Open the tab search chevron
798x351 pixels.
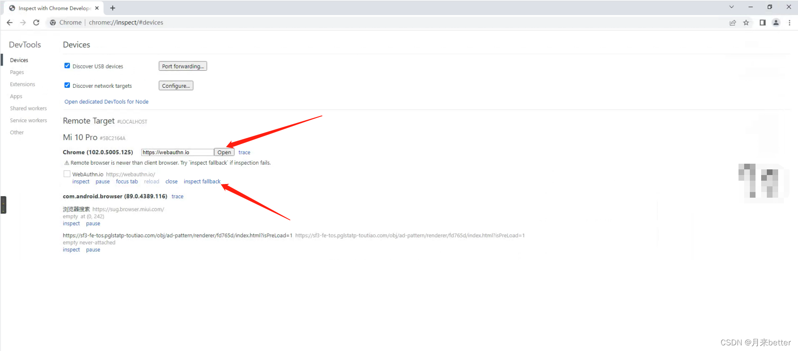point(731,7)
